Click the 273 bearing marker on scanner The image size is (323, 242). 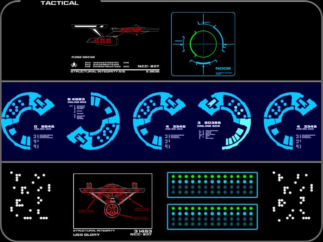click(x=207, y=22)
